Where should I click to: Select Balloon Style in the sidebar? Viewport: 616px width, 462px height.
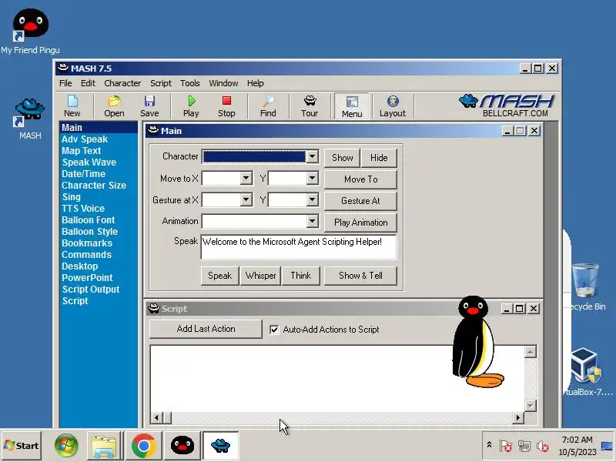point(89,232)
